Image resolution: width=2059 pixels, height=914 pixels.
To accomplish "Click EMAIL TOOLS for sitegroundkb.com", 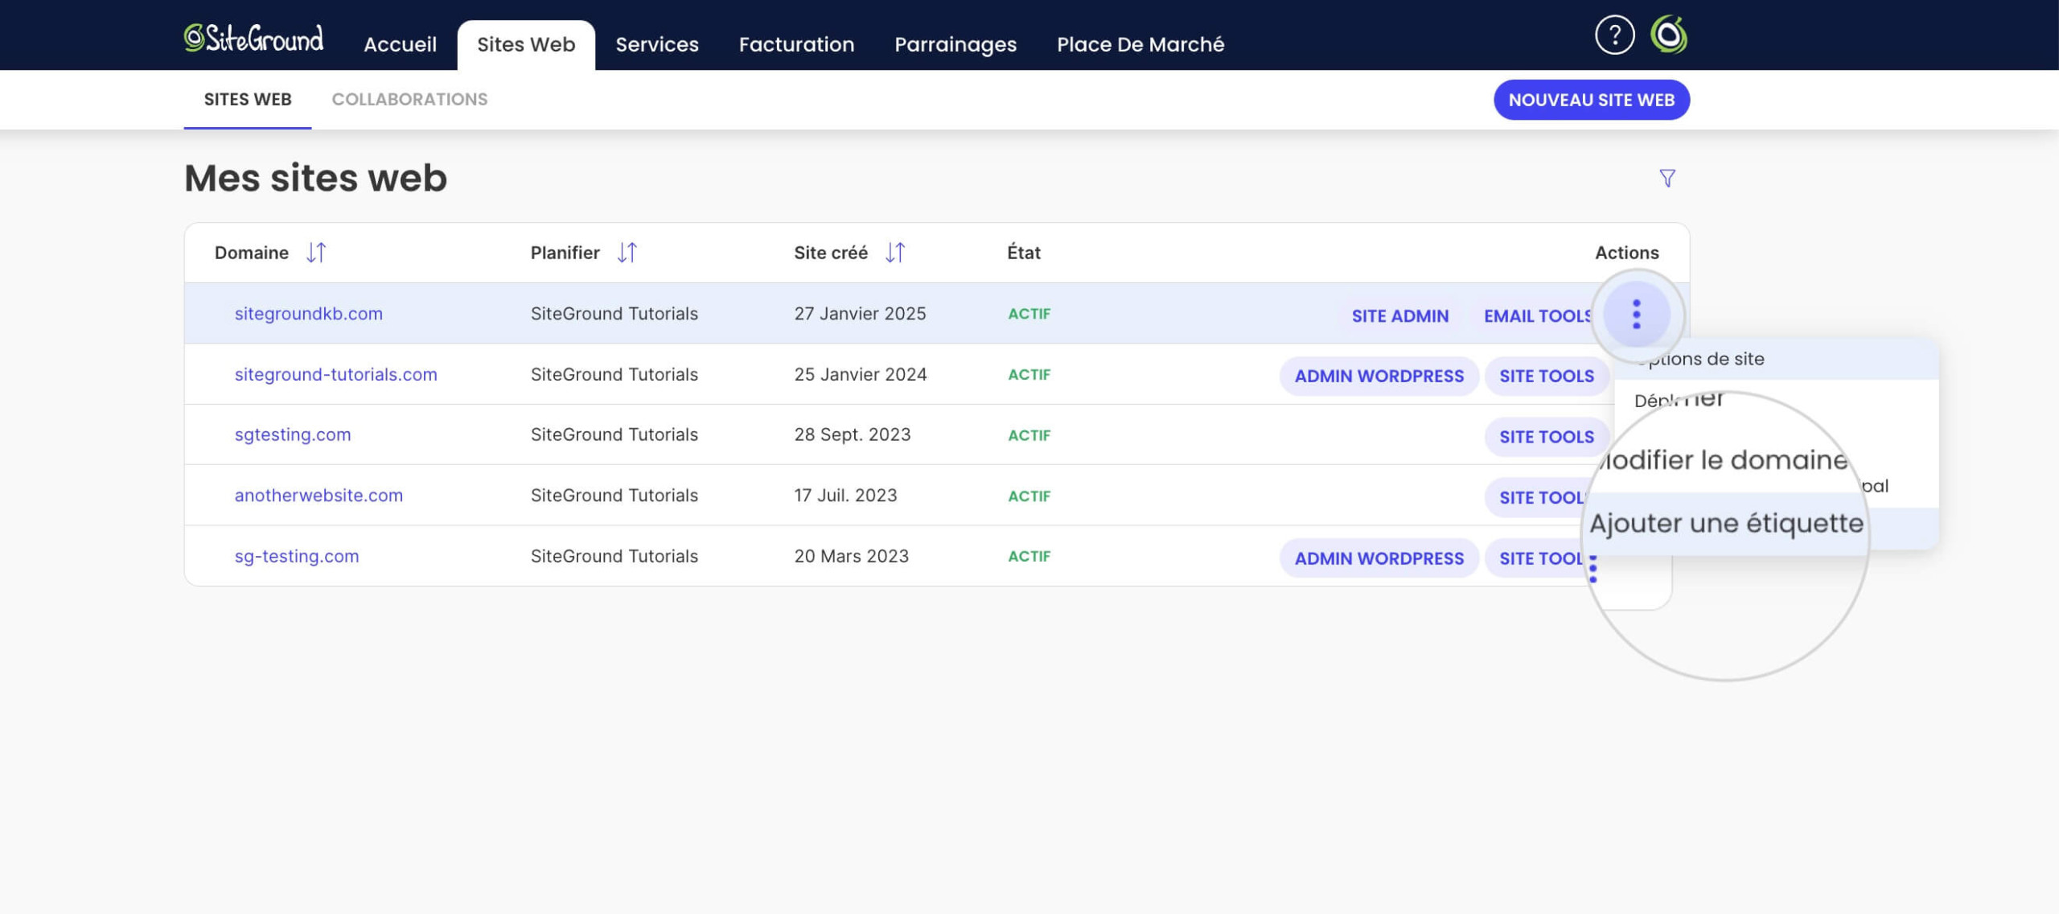I will (1537, 315).
